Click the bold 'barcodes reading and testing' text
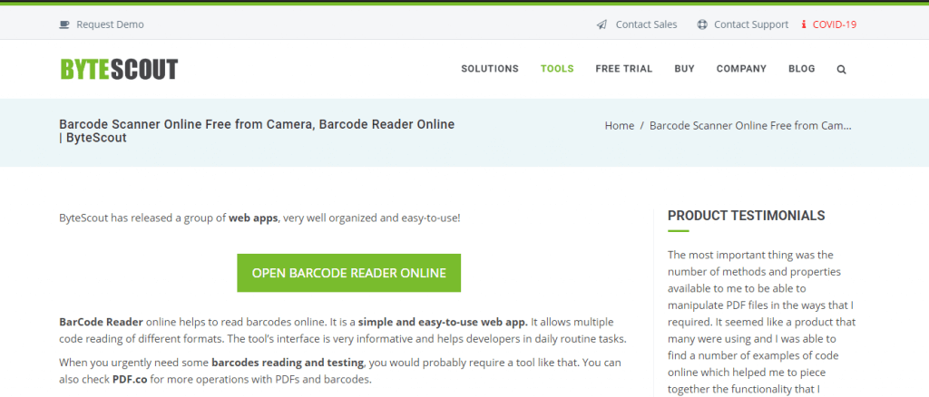Viewport: 929px width, 397px height. point(288,362)
